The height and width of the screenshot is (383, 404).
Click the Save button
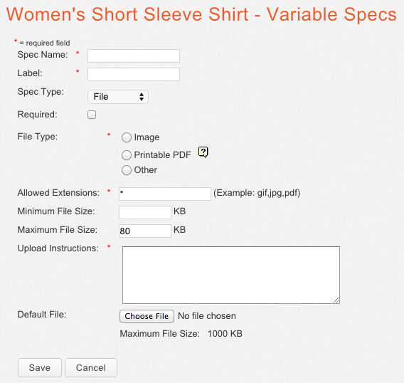[40, 368]
